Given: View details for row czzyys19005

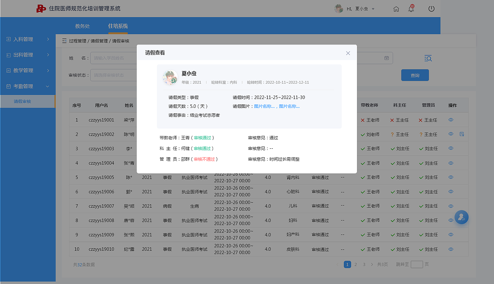Looking at the screenshot, I should (x=451, y=177).
